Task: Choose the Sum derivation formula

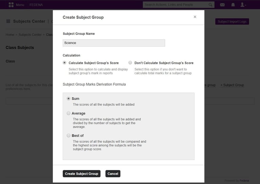Action: coord(69,99)
